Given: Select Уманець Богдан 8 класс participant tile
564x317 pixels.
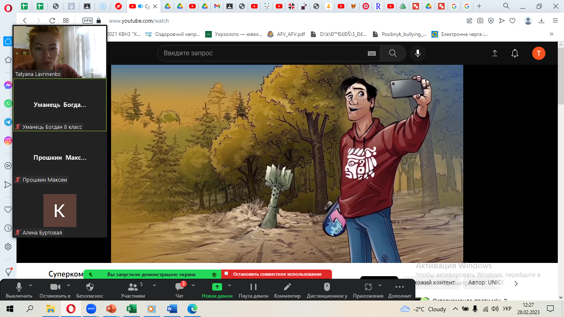Looking at the screenshot, I should [60, 105].
